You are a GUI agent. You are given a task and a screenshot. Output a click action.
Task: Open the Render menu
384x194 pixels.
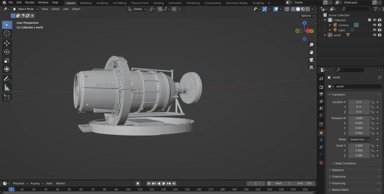click(30, 2)
